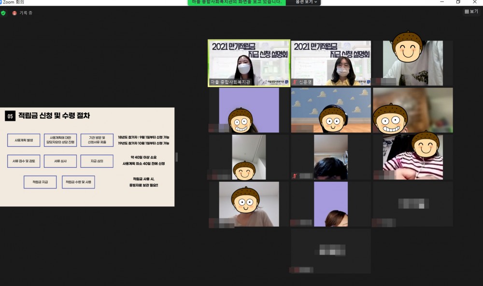Image resolution: width=483 pixels, height=286 pixels.
Task: Click the 기록 중 recording label
Action: [26, 13]
